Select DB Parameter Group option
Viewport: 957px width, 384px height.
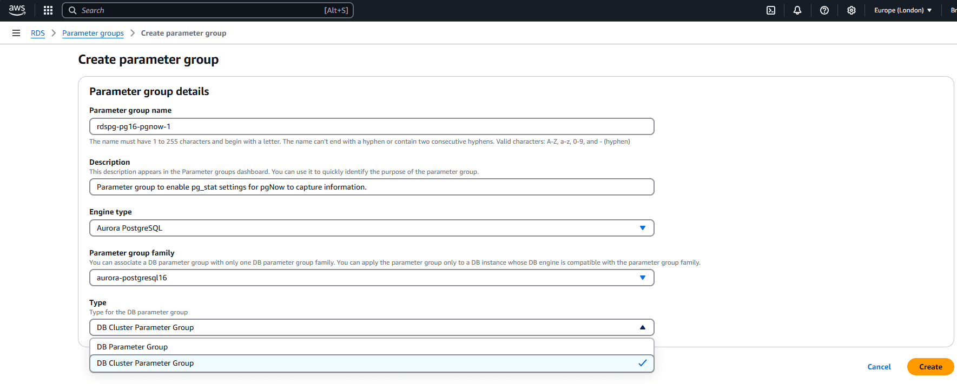tap(372, 347)
